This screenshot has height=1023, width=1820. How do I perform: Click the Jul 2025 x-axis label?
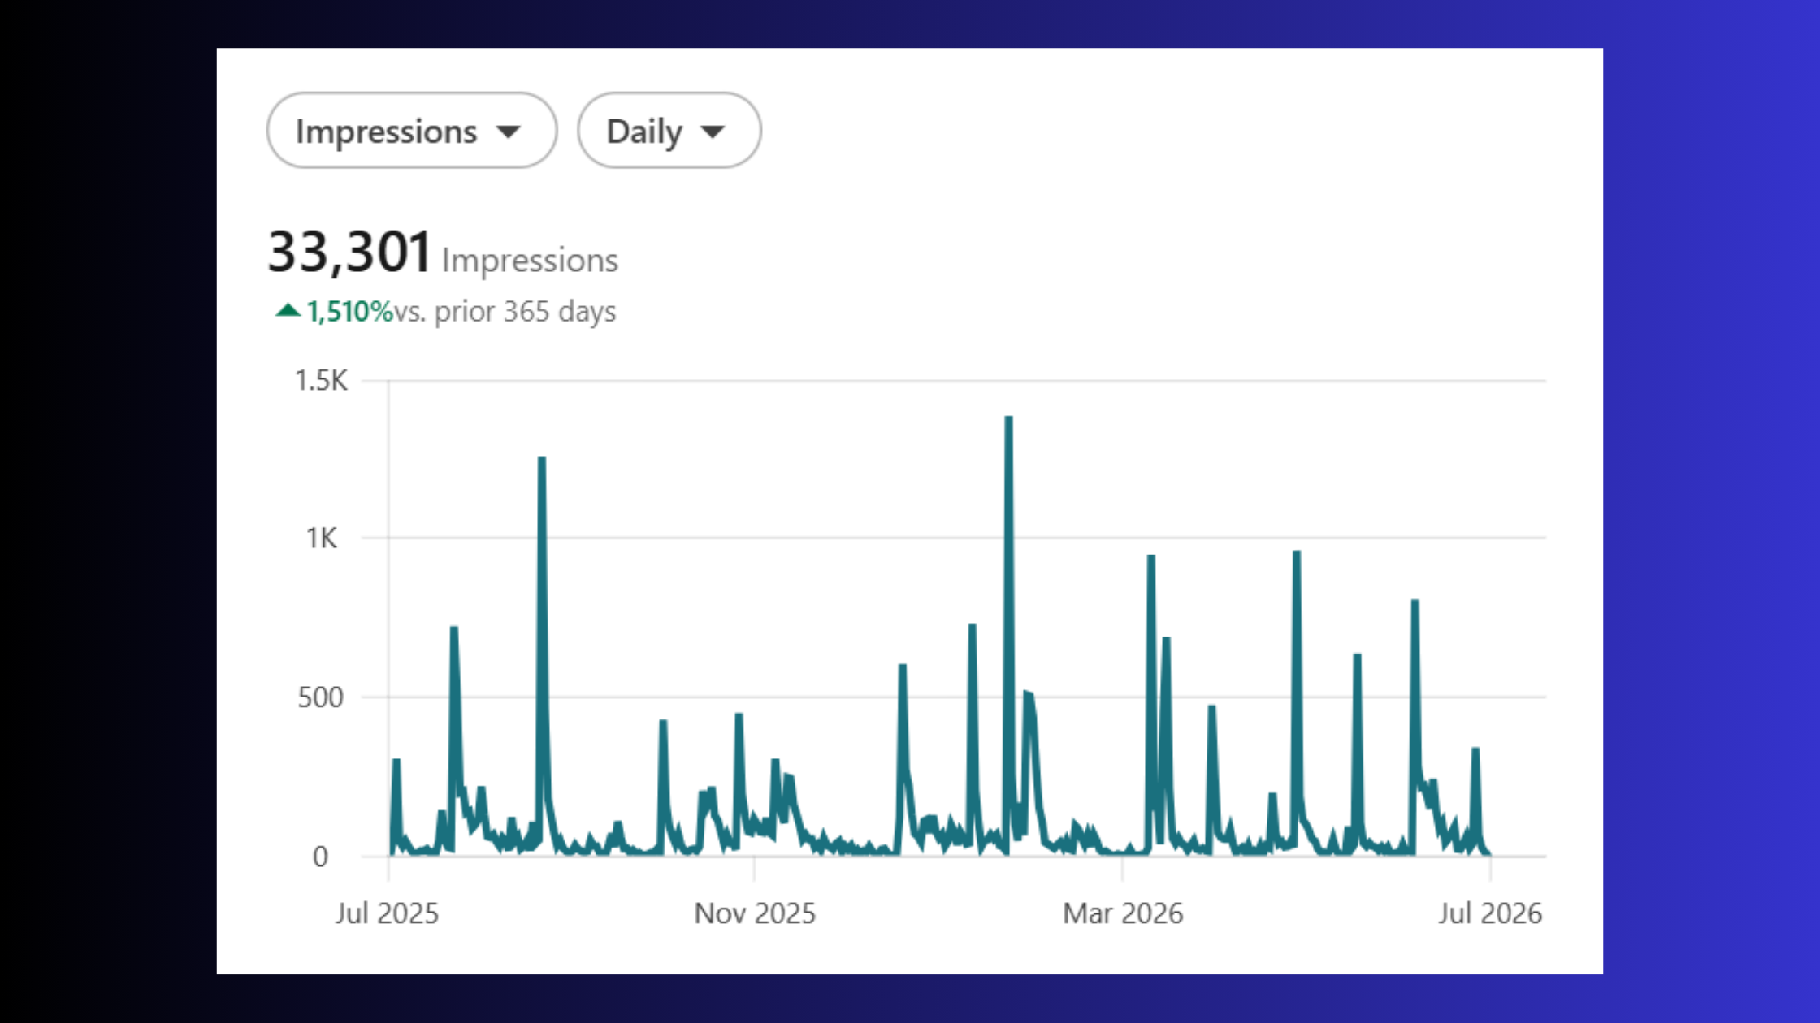click(387, 913)
